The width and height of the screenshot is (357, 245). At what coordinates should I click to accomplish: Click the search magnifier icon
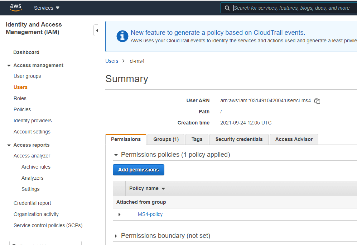pyautogui.click(x=227, y=8)
